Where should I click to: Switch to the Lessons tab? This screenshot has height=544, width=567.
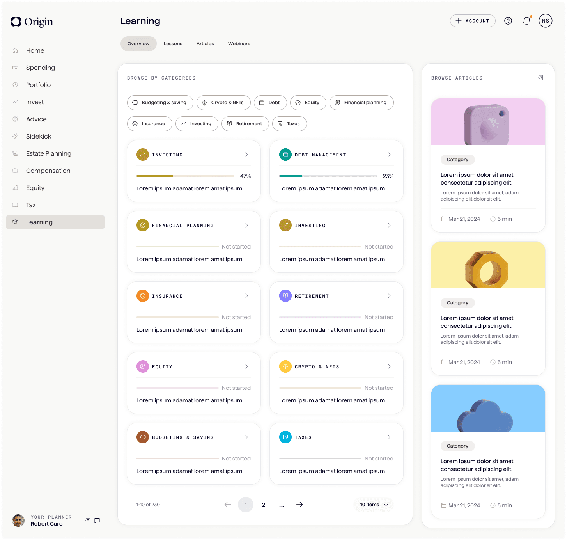click(x=173, y=44)
